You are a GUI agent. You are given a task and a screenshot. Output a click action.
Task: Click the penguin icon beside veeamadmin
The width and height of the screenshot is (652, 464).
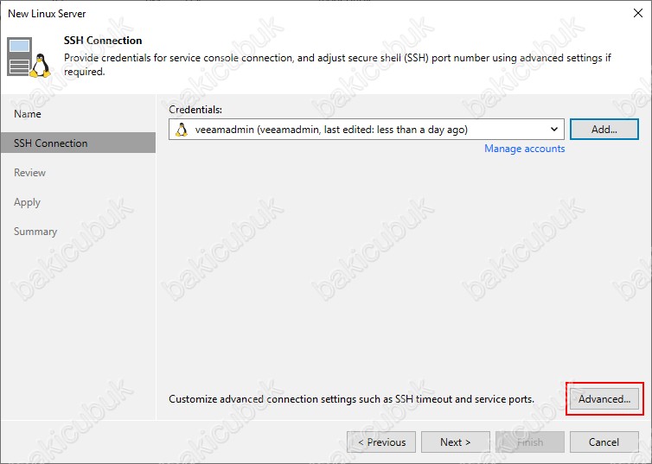tap(182, 130)
